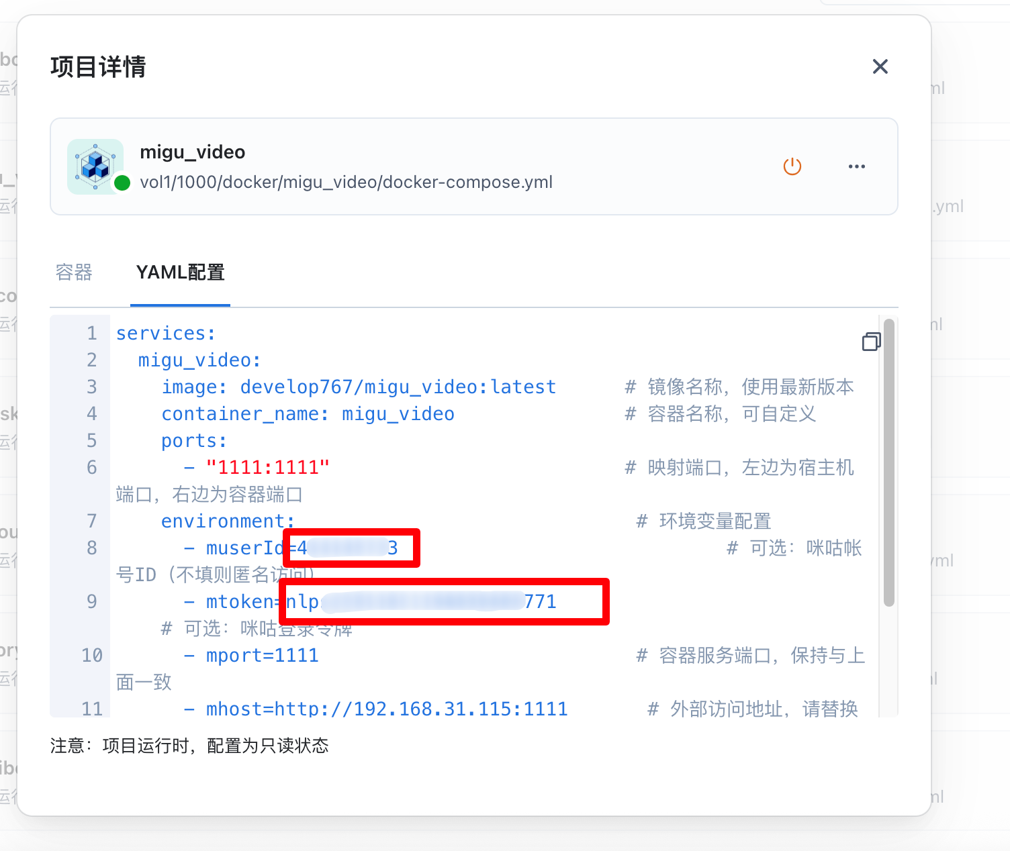Image resolution: width=1010 pixels, height=851 pixels.
Task: Click the container_name: migu_video line
Action: (308, 414)
